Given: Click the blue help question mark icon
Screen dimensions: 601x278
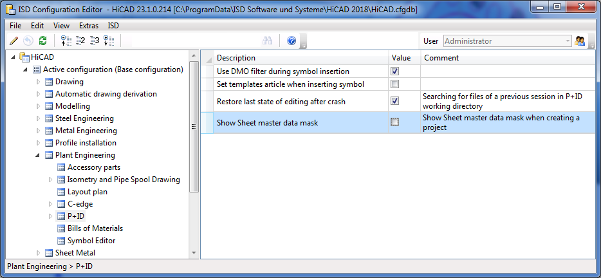Looking at the screenshot, I should click(x=291, y=41).
